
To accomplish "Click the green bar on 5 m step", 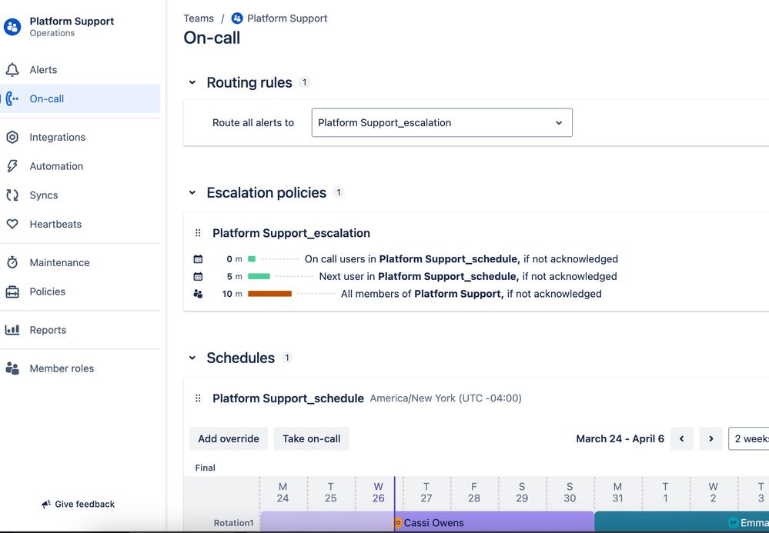I will [x=259, y=276].
